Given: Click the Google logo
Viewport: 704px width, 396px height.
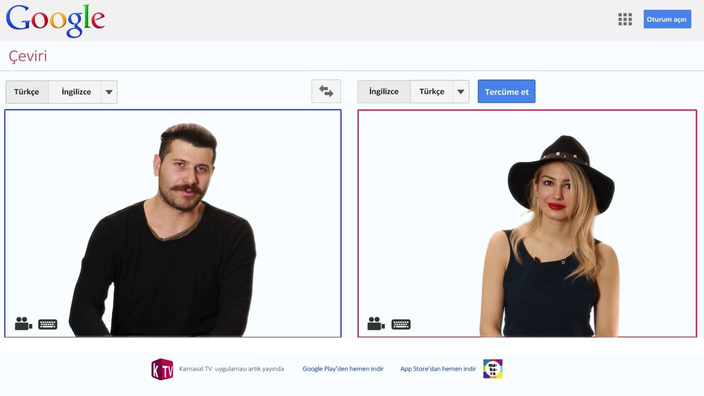Looking at the screenshot, I should (55, 21).
